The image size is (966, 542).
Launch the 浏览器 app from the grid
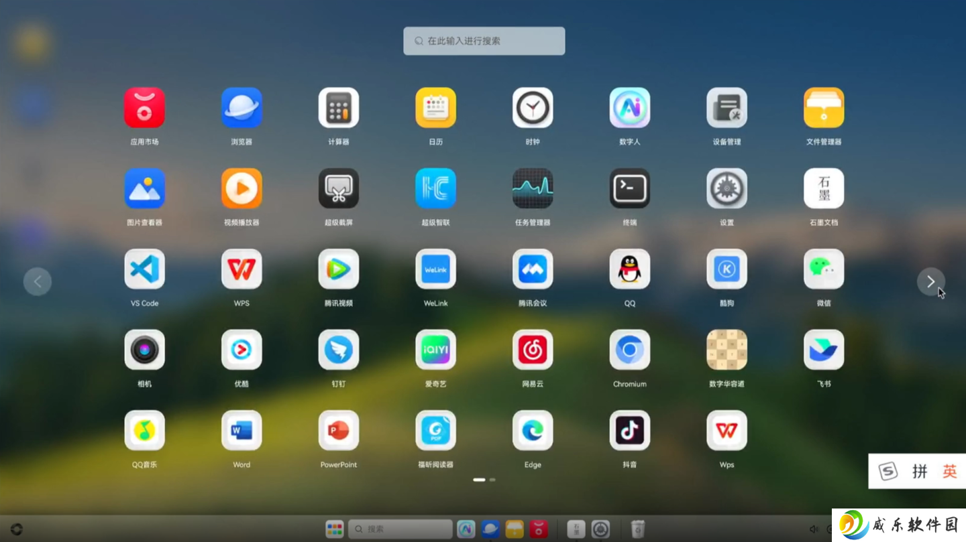[x=241, y=108]
